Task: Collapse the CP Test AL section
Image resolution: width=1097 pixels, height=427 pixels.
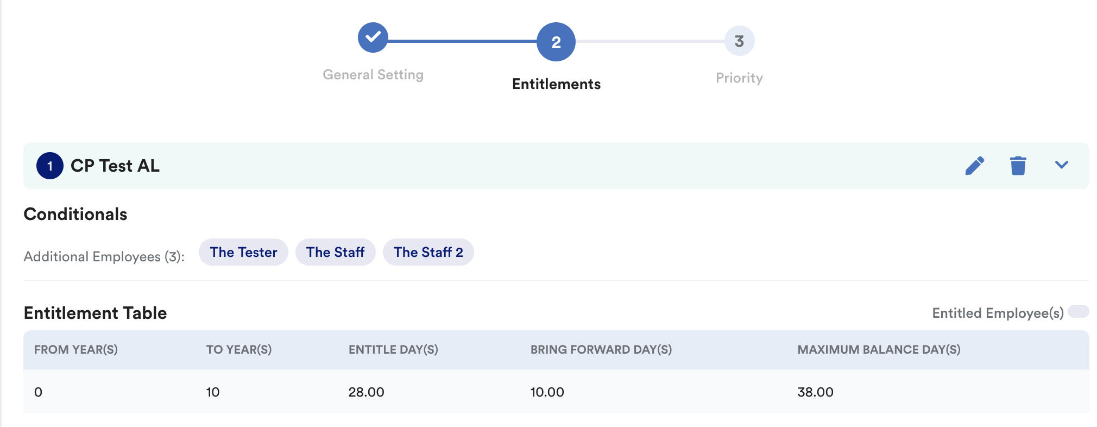Action: coord(1061,165)
